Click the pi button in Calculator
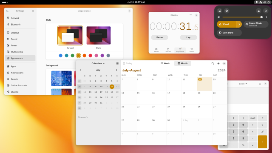Viewport: 272px width, 153px height. point(262,118)
